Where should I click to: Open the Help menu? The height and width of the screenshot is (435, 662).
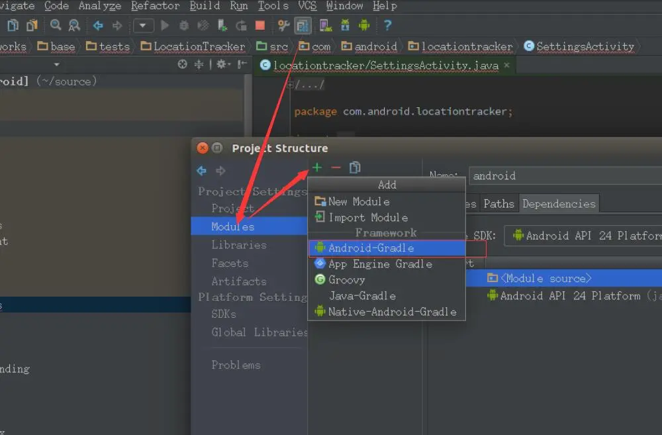385,6
